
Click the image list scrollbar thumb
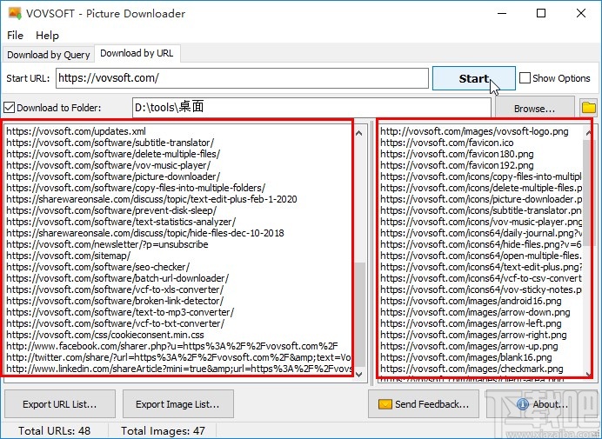[587, 193]
